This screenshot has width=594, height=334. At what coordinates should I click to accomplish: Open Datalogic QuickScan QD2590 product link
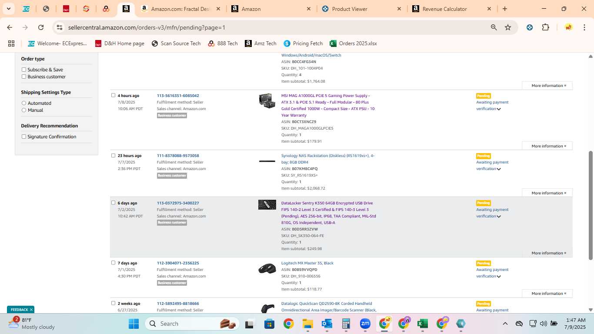[329, 307]
